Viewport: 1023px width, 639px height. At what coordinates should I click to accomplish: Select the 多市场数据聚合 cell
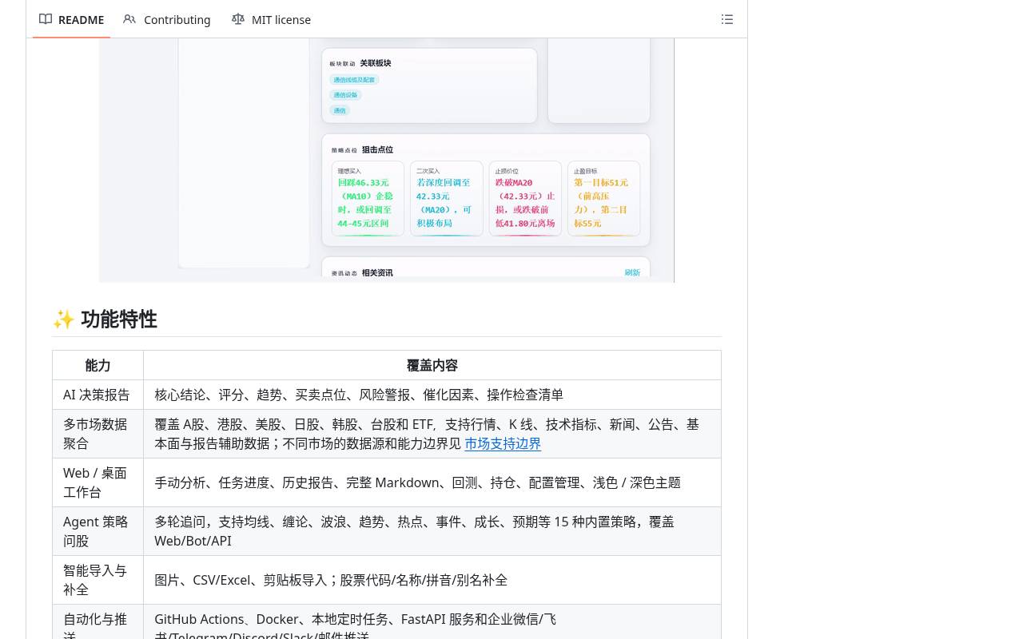98,434
